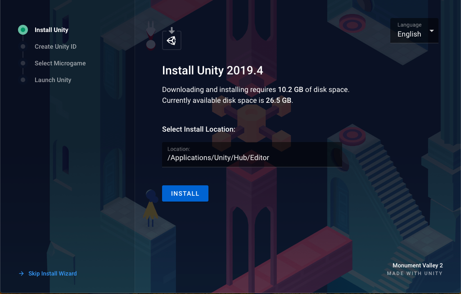This screenshot has height=294, width=461.
Task: Click the 26.5 GB available space value
Action: (x=278, y=100)
